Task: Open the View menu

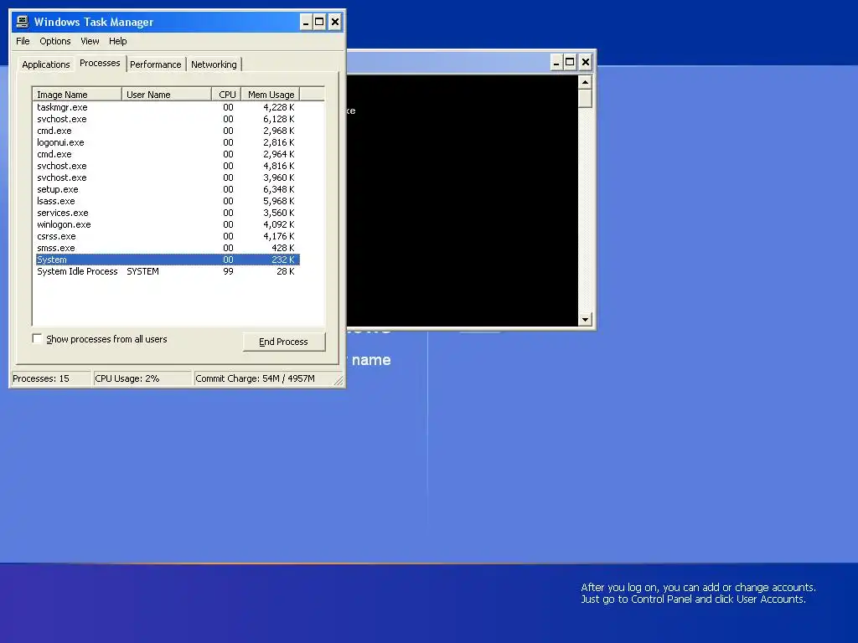Action: [90, 41]
